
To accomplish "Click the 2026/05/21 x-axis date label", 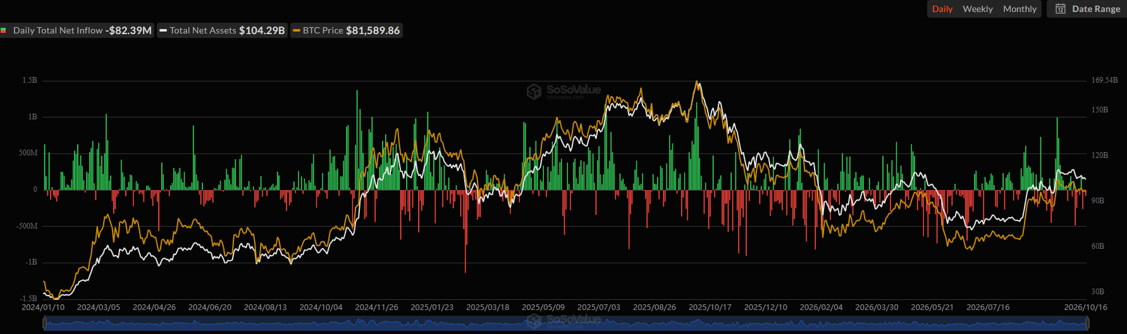I will 932,307.
